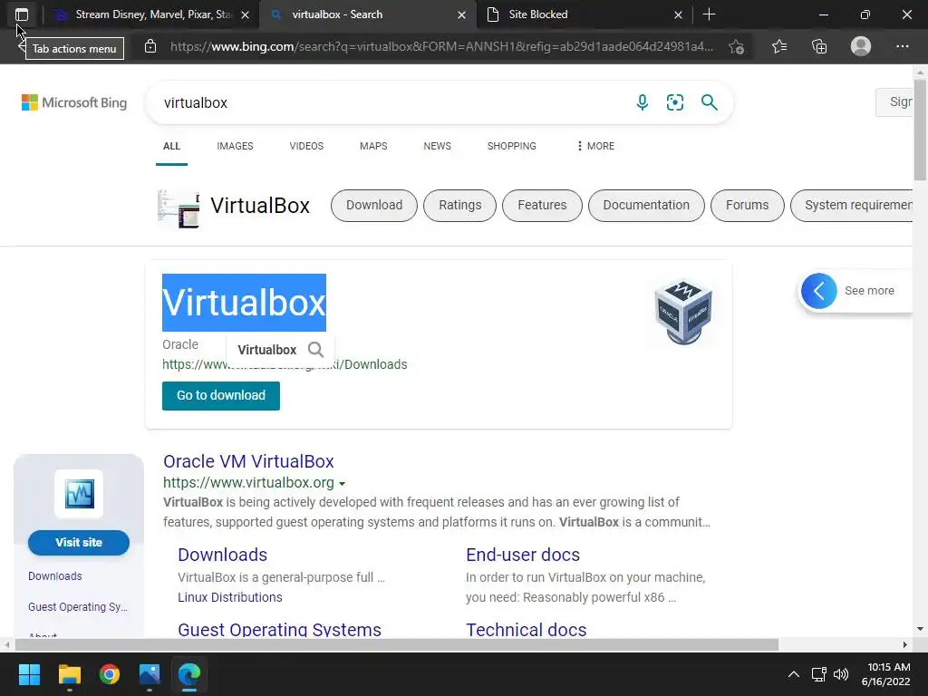Click the VirtualBox screenshot thumbnail near heading
928x696 pixels.
click(179, 208)
